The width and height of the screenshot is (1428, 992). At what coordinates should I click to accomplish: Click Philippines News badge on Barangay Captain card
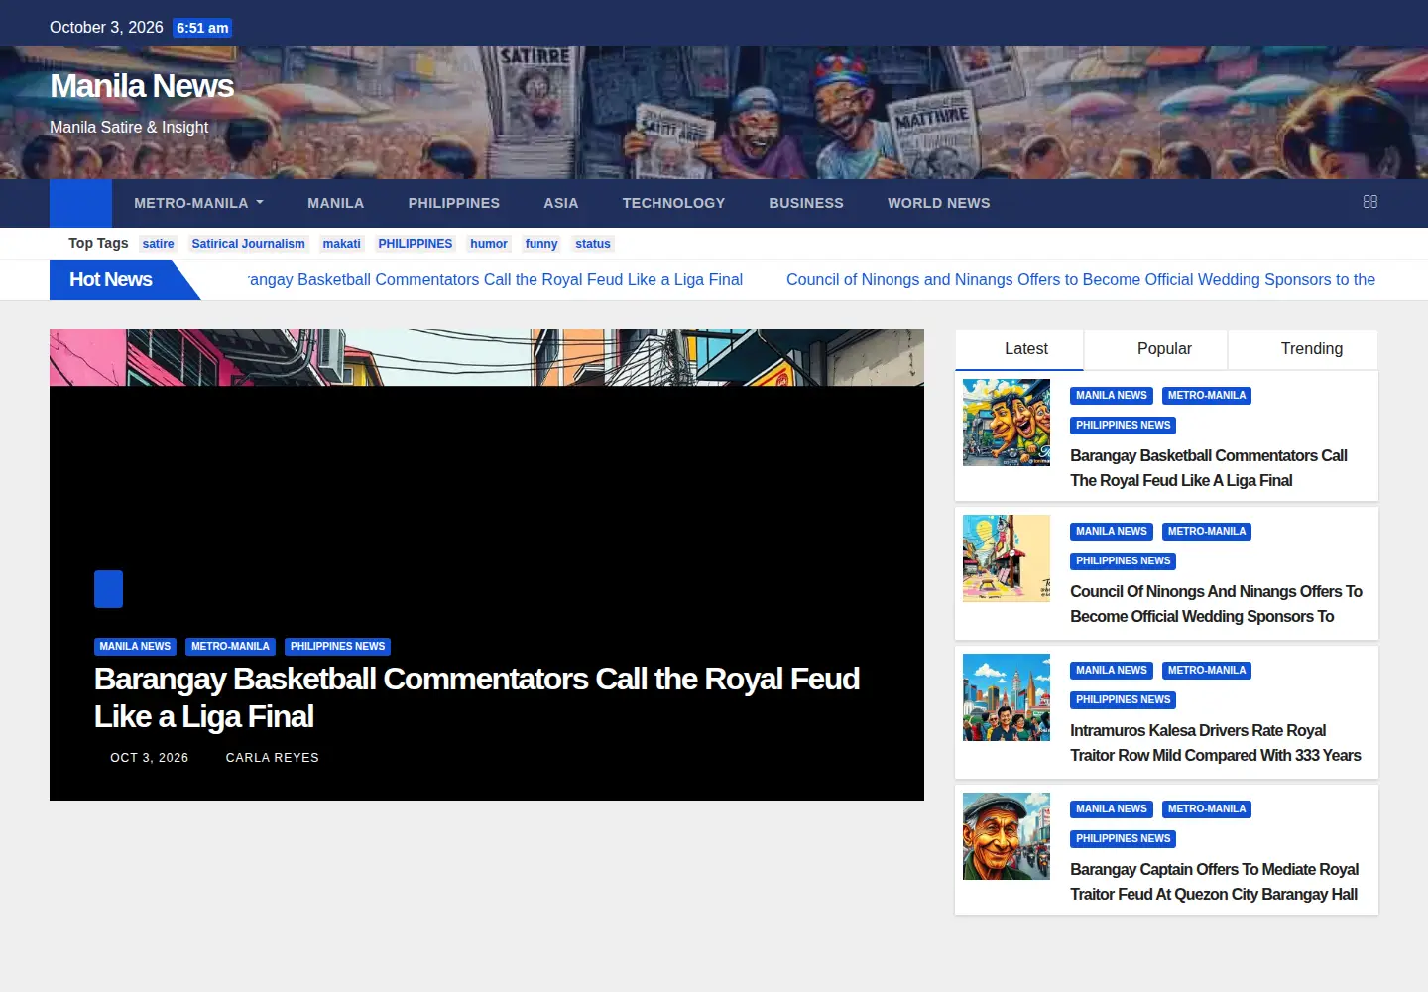[1124, 839]
